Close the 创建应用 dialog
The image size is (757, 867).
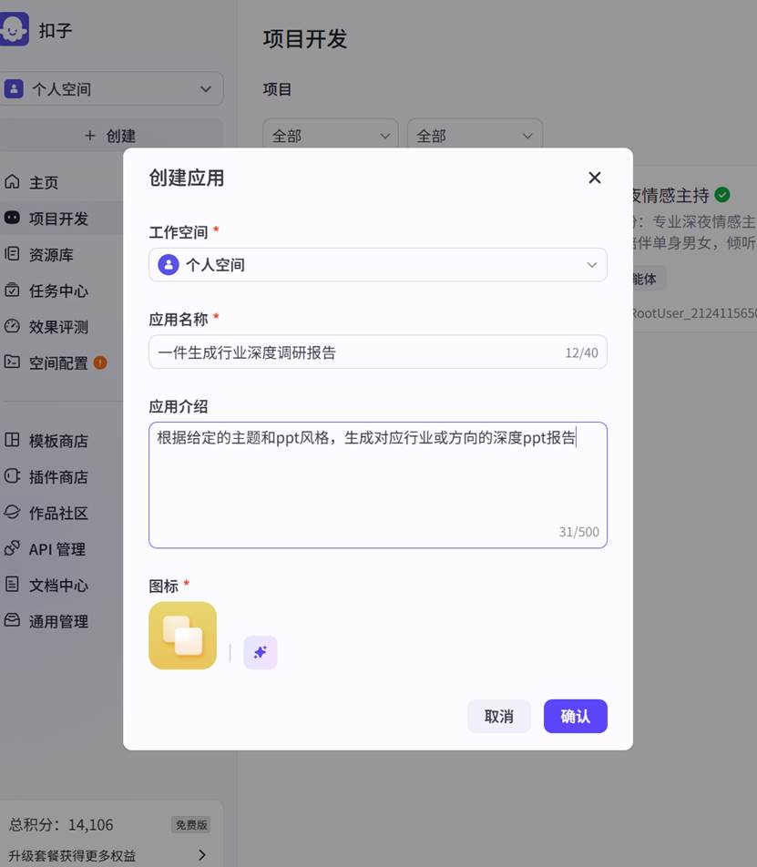595,178
